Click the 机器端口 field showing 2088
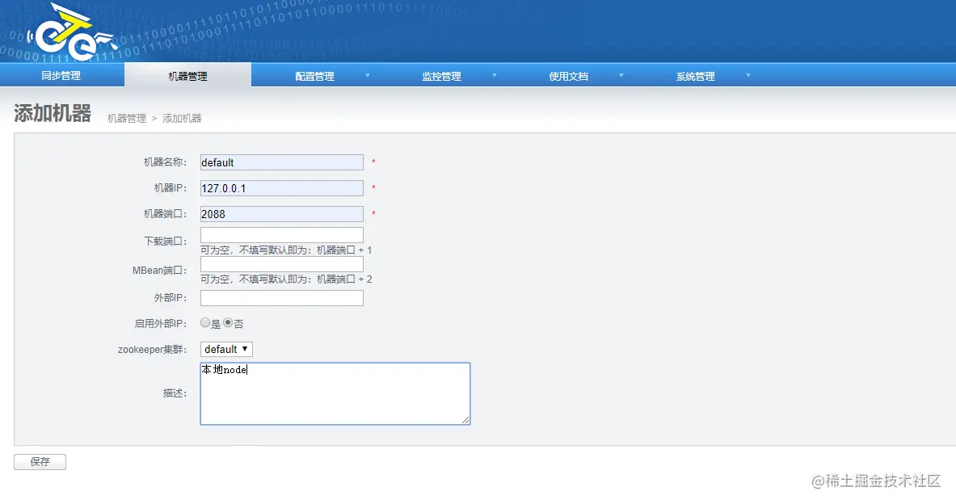Screen dimensions: 956x504 click(281, 213)
